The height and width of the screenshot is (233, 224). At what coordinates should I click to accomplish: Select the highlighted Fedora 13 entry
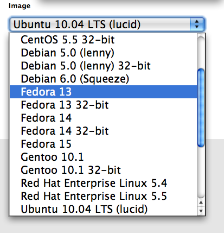103,92
